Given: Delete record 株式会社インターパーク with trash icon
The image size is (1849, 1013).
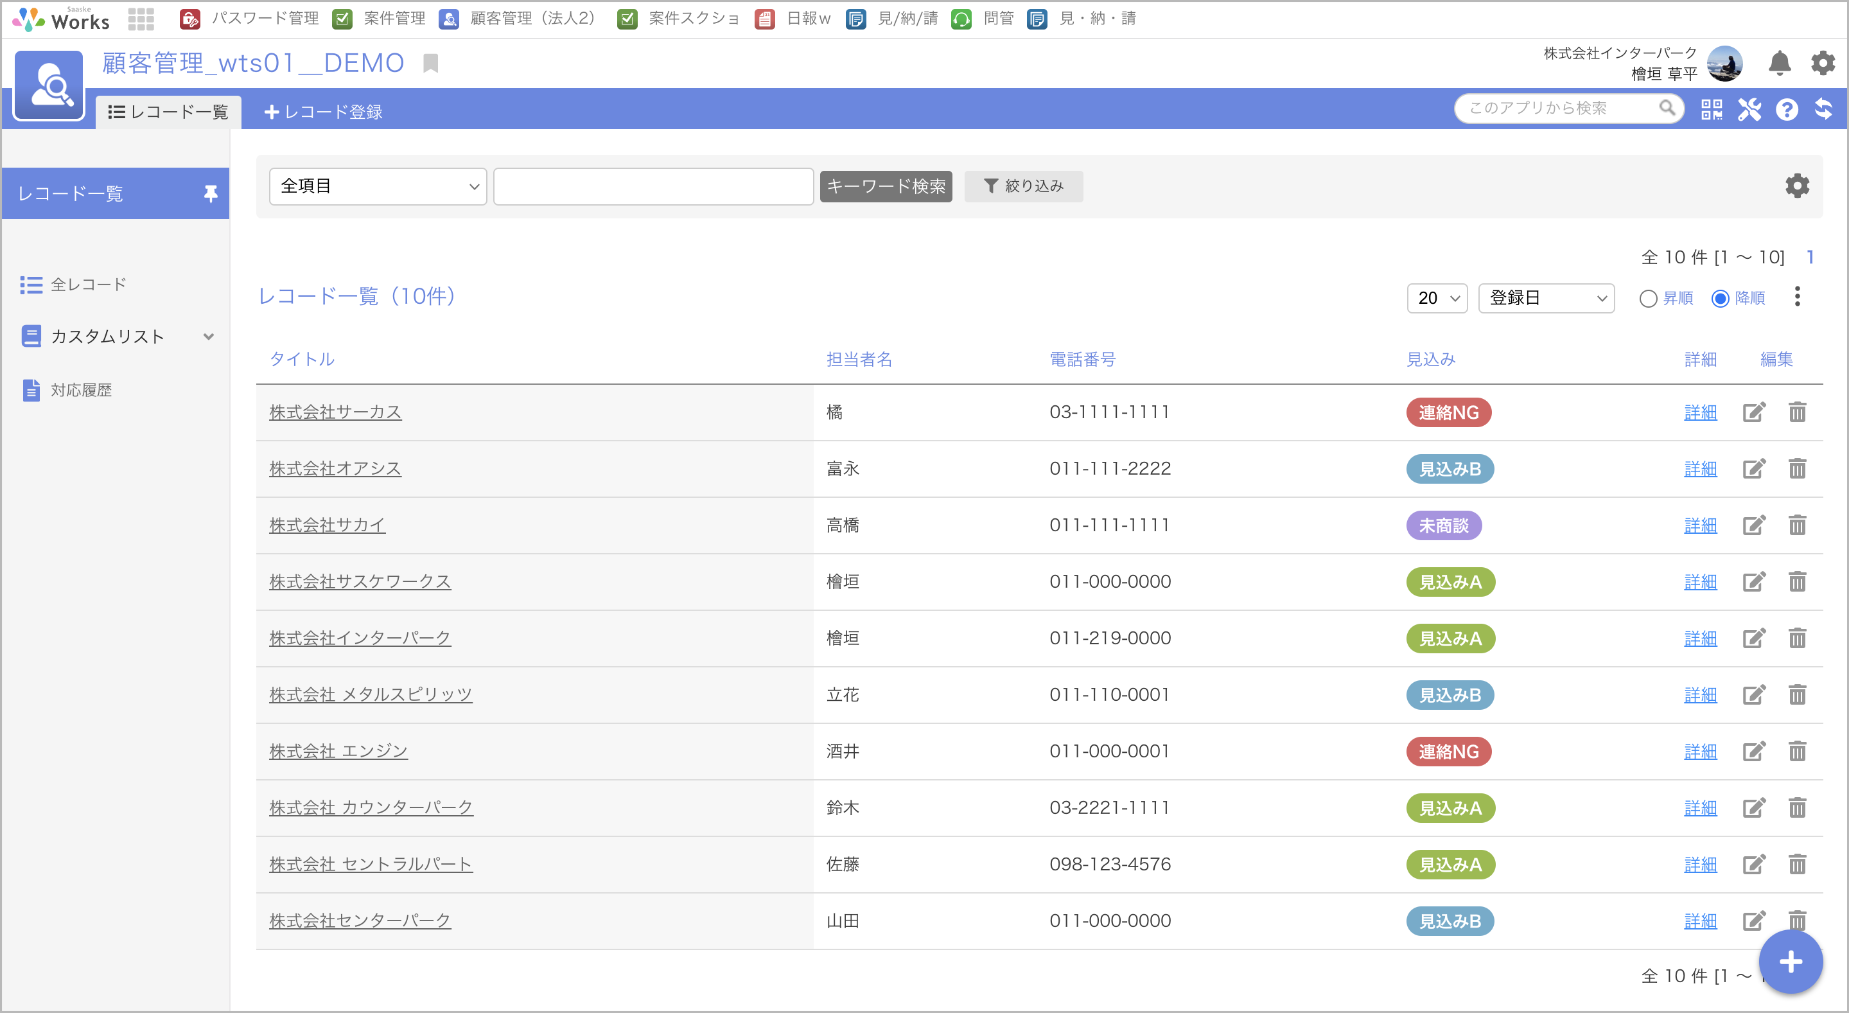Looking at the screenshot, I should click(1796, 639).
